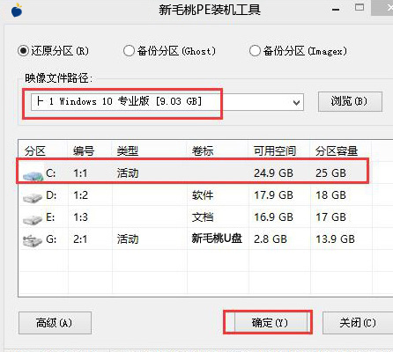393x352 pixels.
Task: Click the 17 GB capacity cell
Action: [x=330, y=217]
